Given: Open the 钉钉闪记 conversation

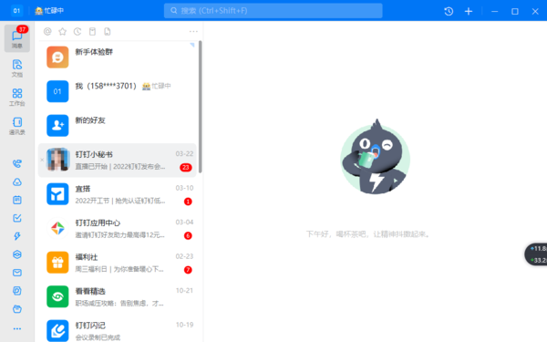Looking at the screenshot, I should (118, 328).
